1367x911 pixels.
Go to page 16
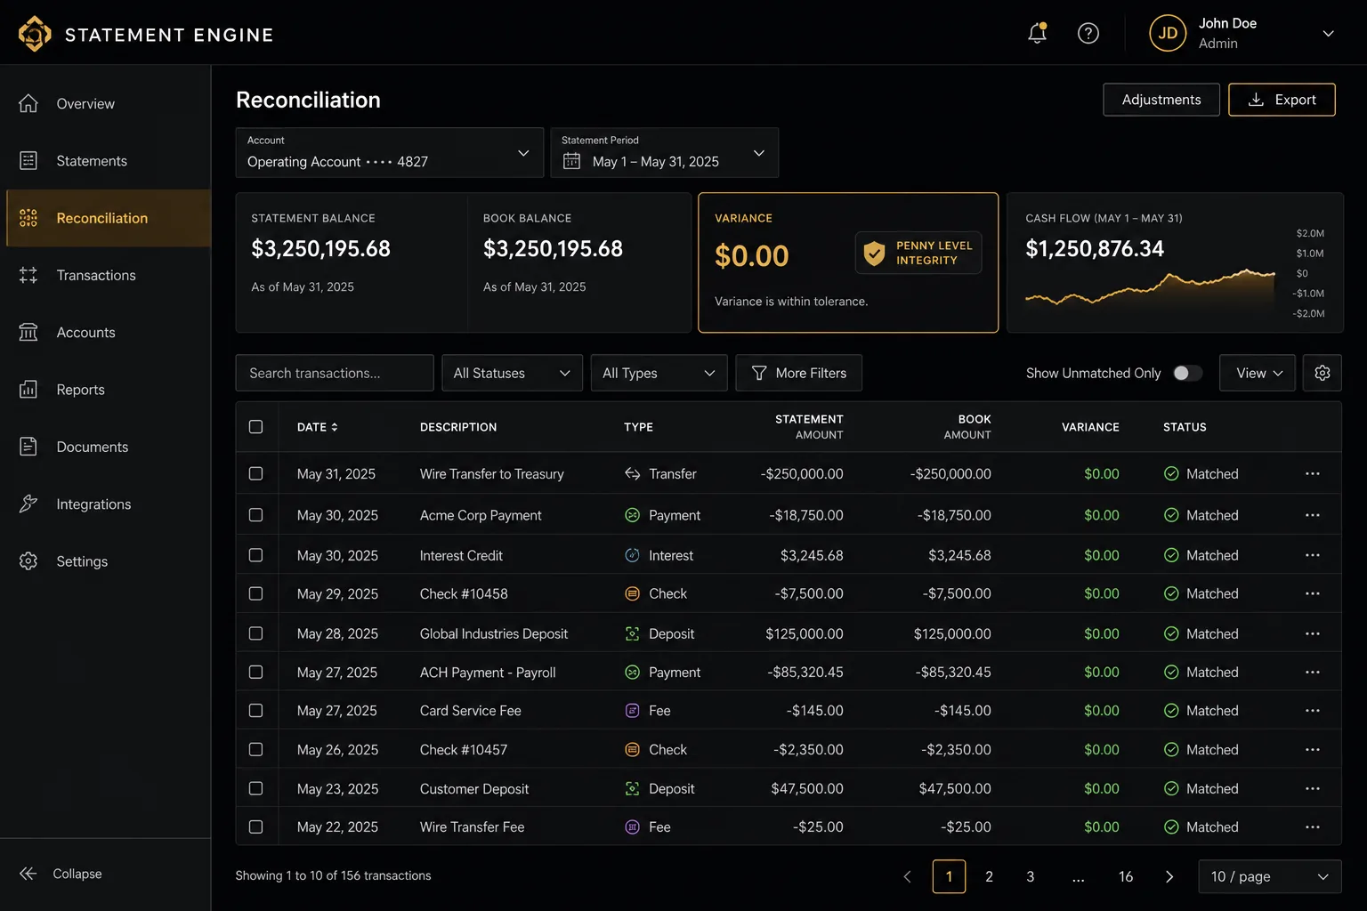click(1126, 876)
